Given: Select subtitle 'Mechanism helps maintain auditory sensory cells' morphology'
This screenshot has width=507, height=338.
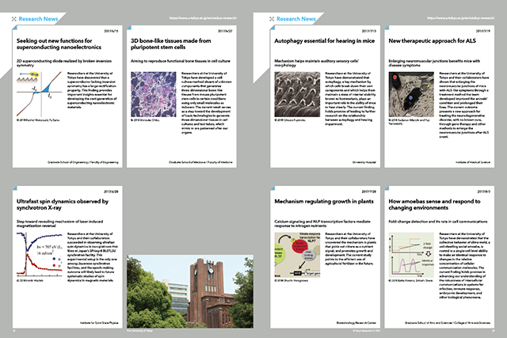Looking at the screenshot, I should coord(317,63).
